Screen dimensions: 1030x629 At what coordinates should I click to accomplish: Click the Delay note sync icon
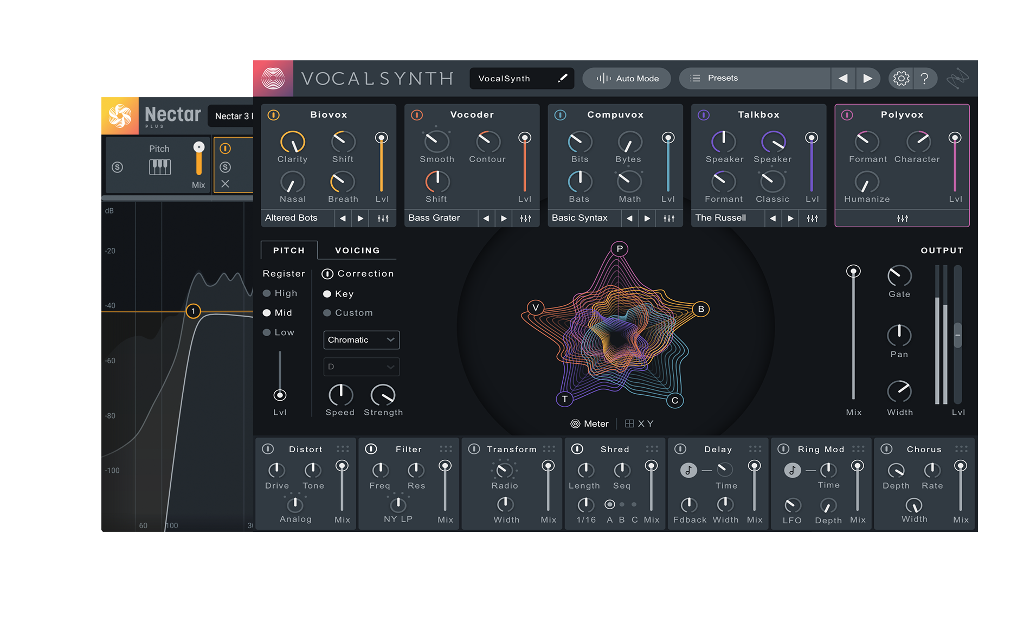pyautogui.click(x=688, y=470)
